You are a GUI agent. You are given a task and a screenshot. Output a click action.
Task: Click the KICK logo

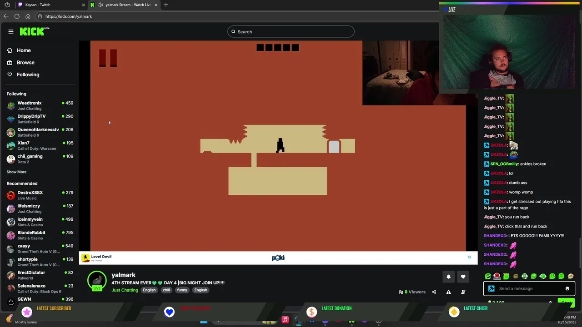[34, 31]
